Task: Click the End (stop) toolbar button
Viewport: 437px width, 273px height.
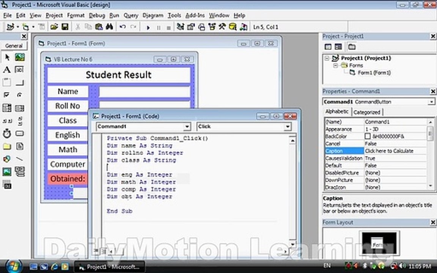Action: coord(168,28)
